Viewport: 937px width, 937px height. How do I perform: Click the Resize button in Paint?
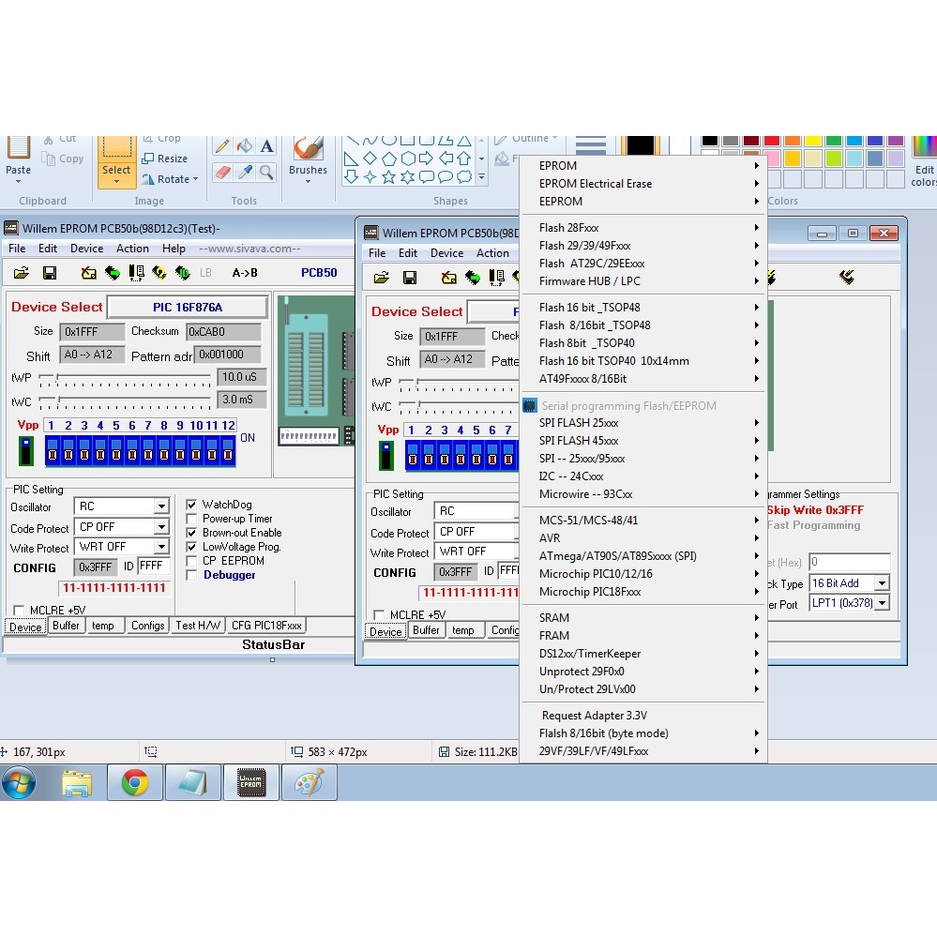165,159
